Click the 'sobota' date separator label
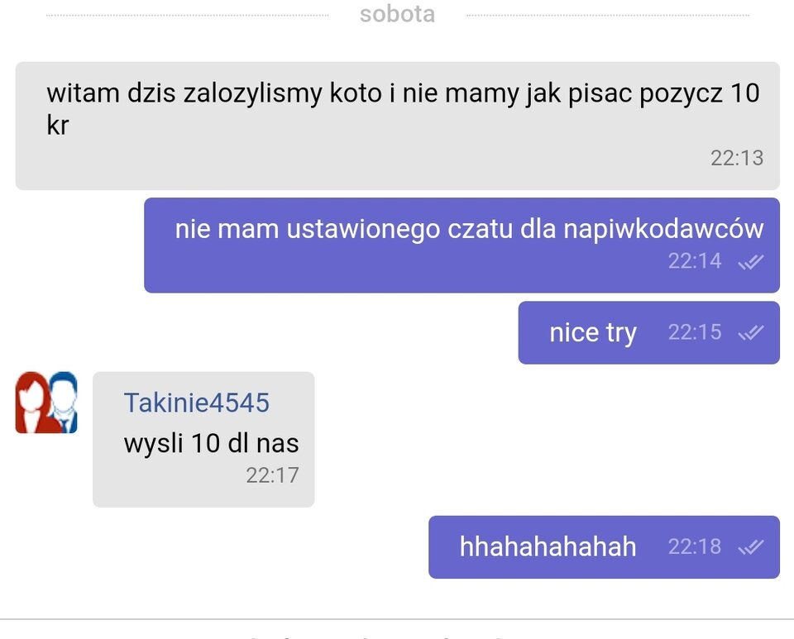The width and height of the screenshot is (794, 639). [397, 13]
